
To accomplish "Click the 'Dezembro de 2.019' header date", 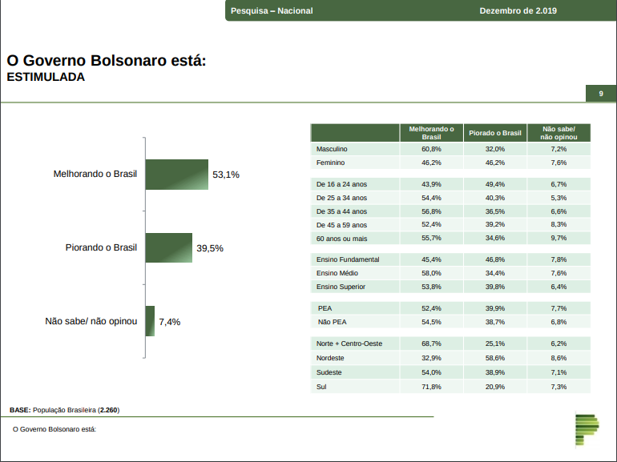I will [518, 10].
